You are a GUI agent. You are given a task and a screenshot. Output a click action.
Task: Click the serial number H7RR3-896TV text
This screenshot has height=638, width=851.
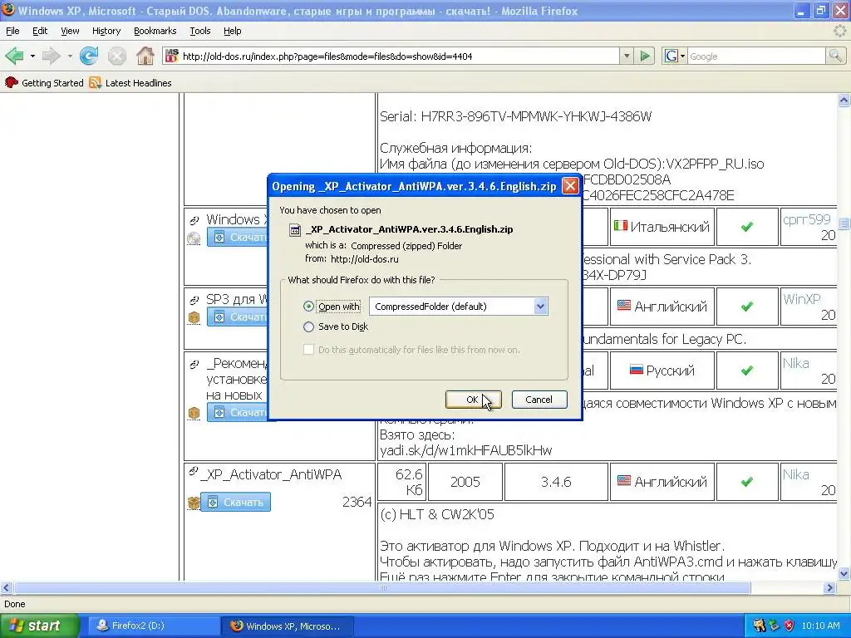(x=536, y=116)
